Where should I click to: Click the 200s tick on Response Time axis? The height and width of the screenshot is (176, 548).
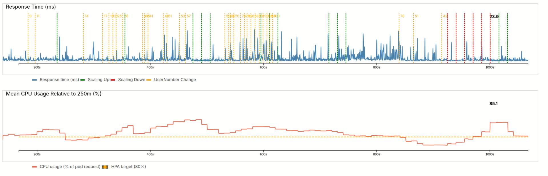pos(37,67)
